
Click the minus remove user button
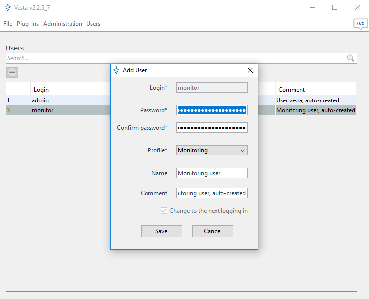click(x=12, y=72)
